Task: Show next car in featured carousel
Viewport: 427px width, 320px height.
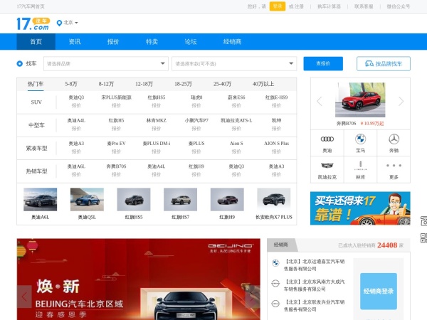Action: point(401,102)
